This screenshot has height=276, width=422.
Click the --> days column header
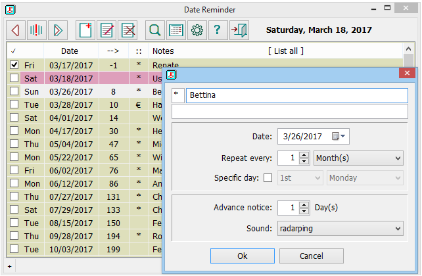click(113, 51)
